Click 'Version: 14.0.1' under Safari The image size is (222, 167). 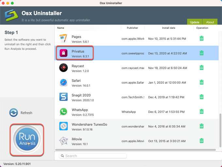[81, 86]
